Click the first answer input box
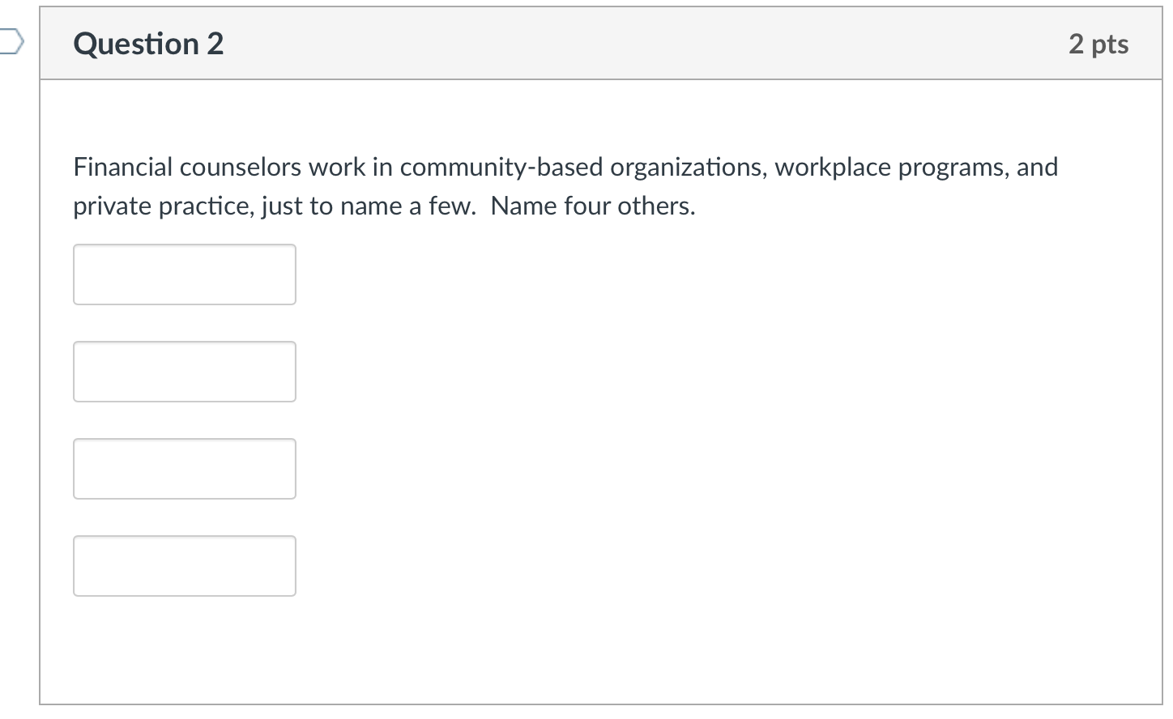Screen dimensions: 1173x719 (185, 274)
